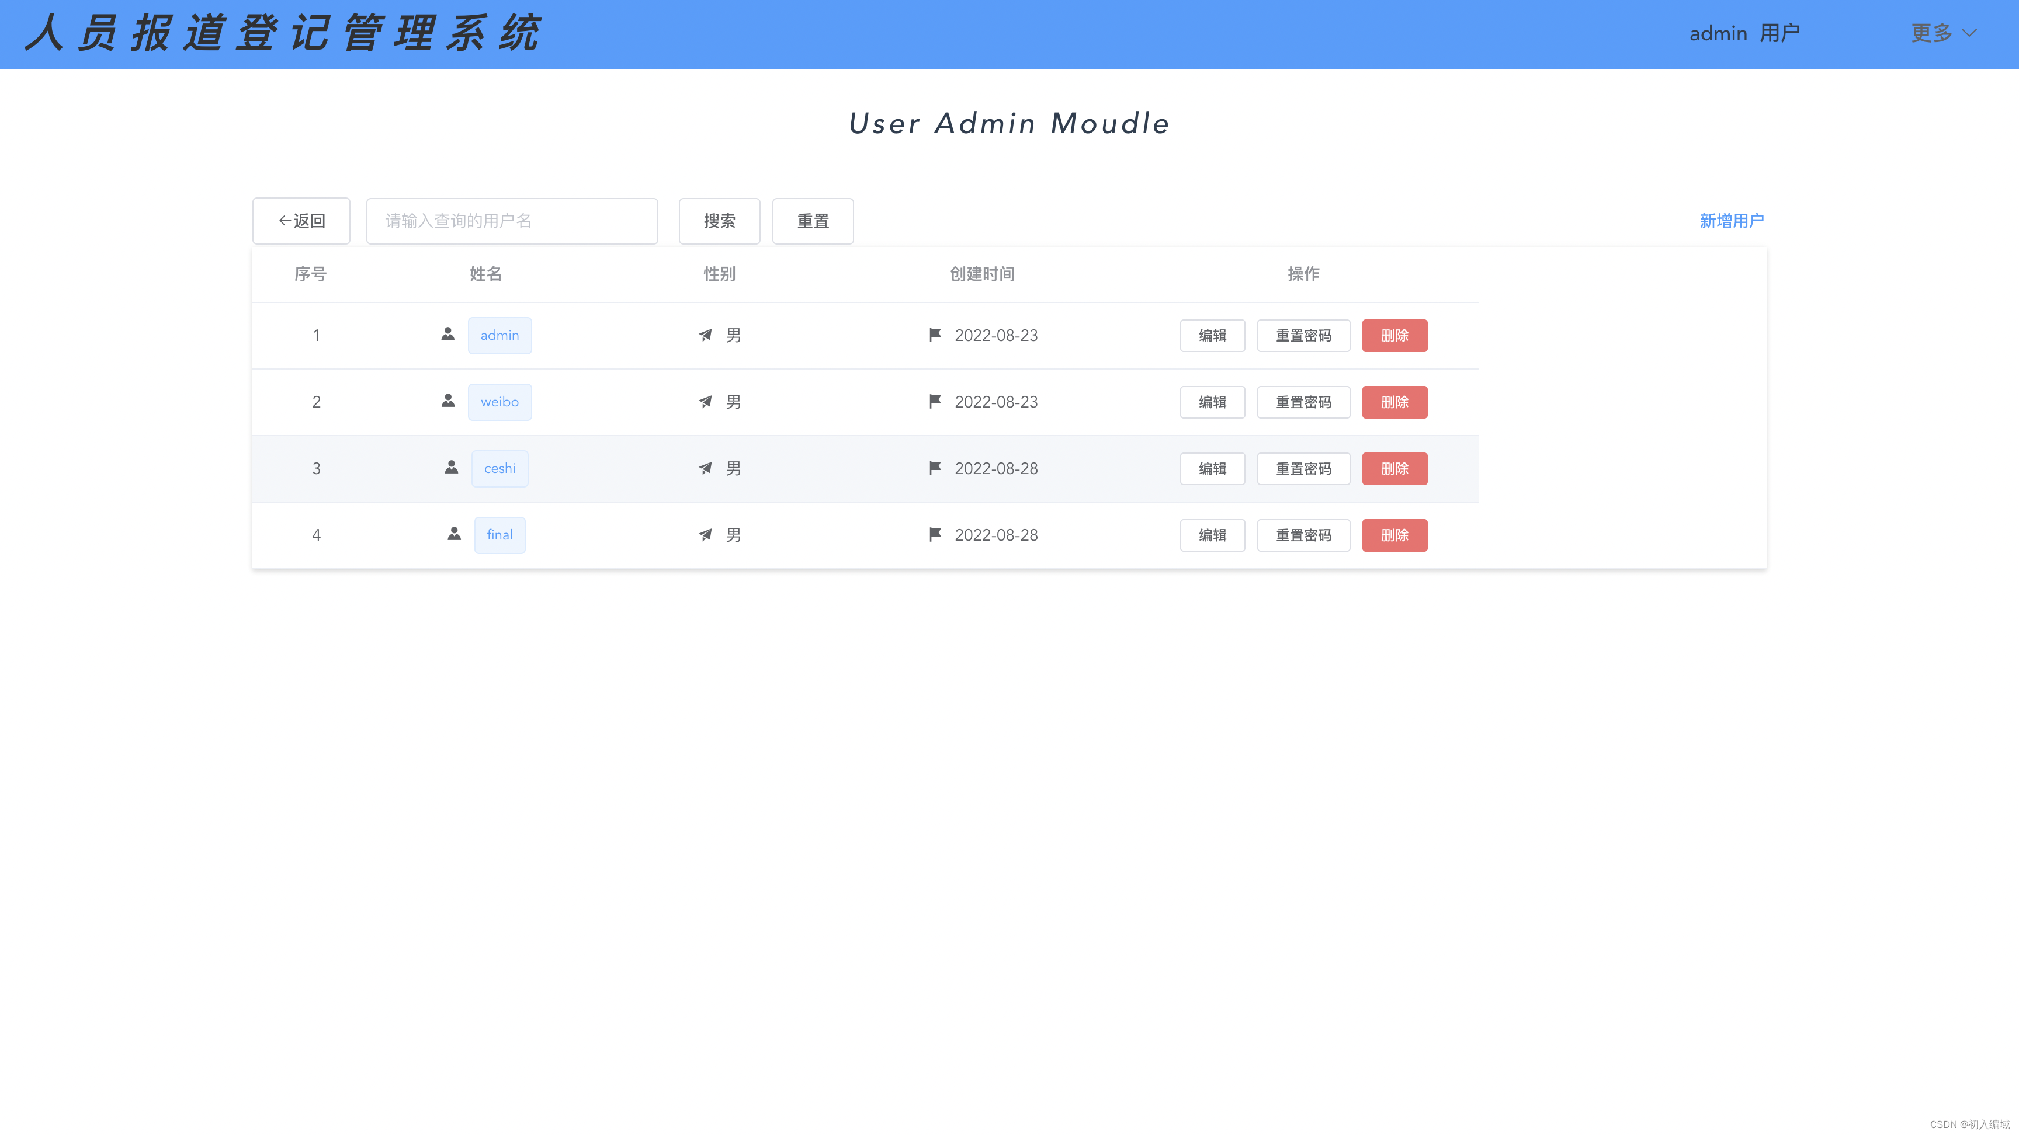Click the person icon in weibo's row
The image size is (2019, 1135).
(x=447, y=401)
